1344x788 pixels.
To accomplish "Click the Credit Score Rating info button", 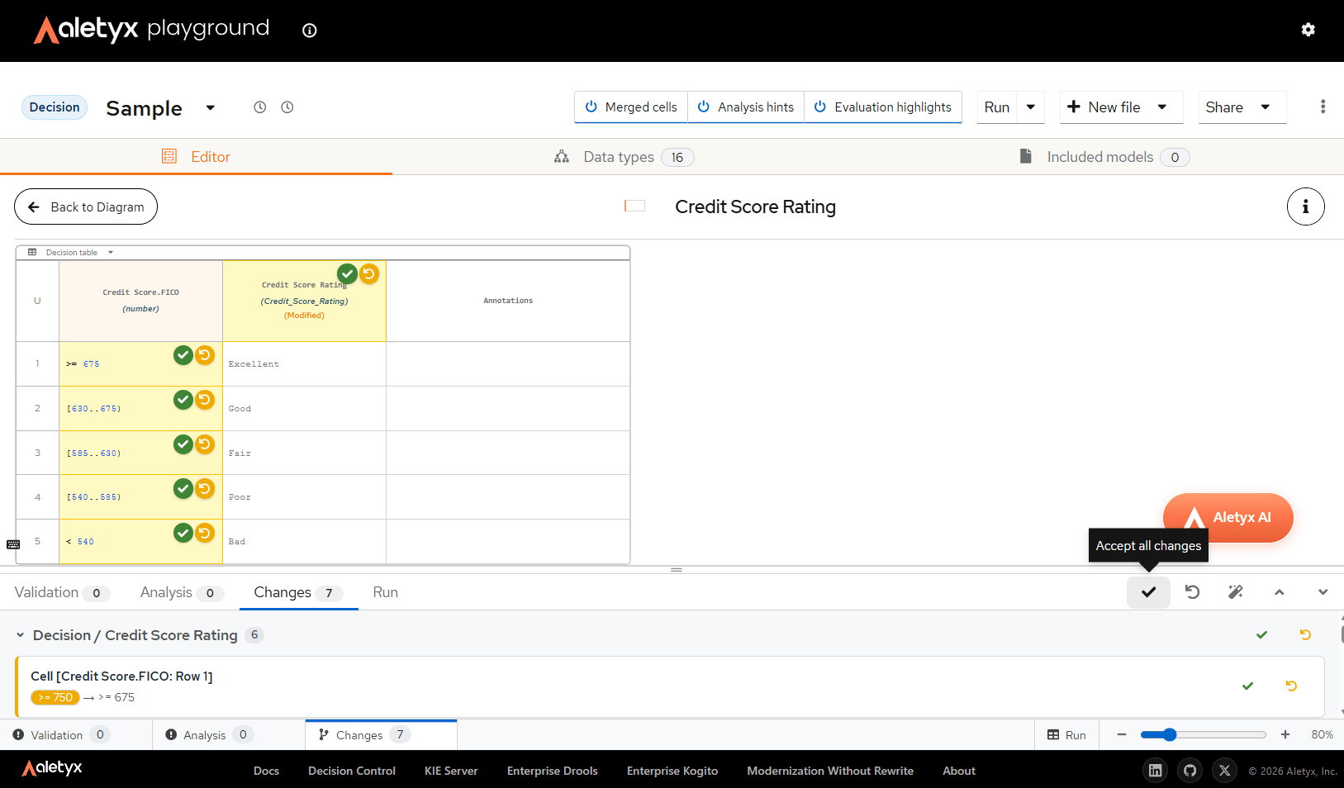I will 1305,206.
